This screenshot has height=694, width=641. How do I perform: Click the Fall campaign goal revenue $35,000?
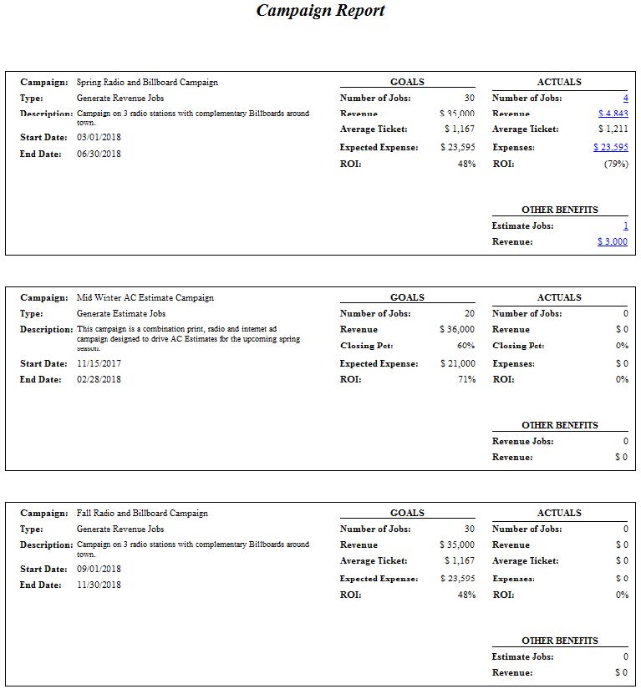[x=457, y=545]
